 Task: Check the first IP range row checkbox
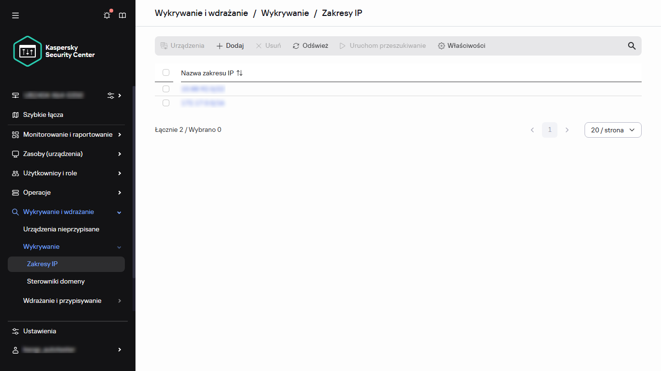coord(166,89)
